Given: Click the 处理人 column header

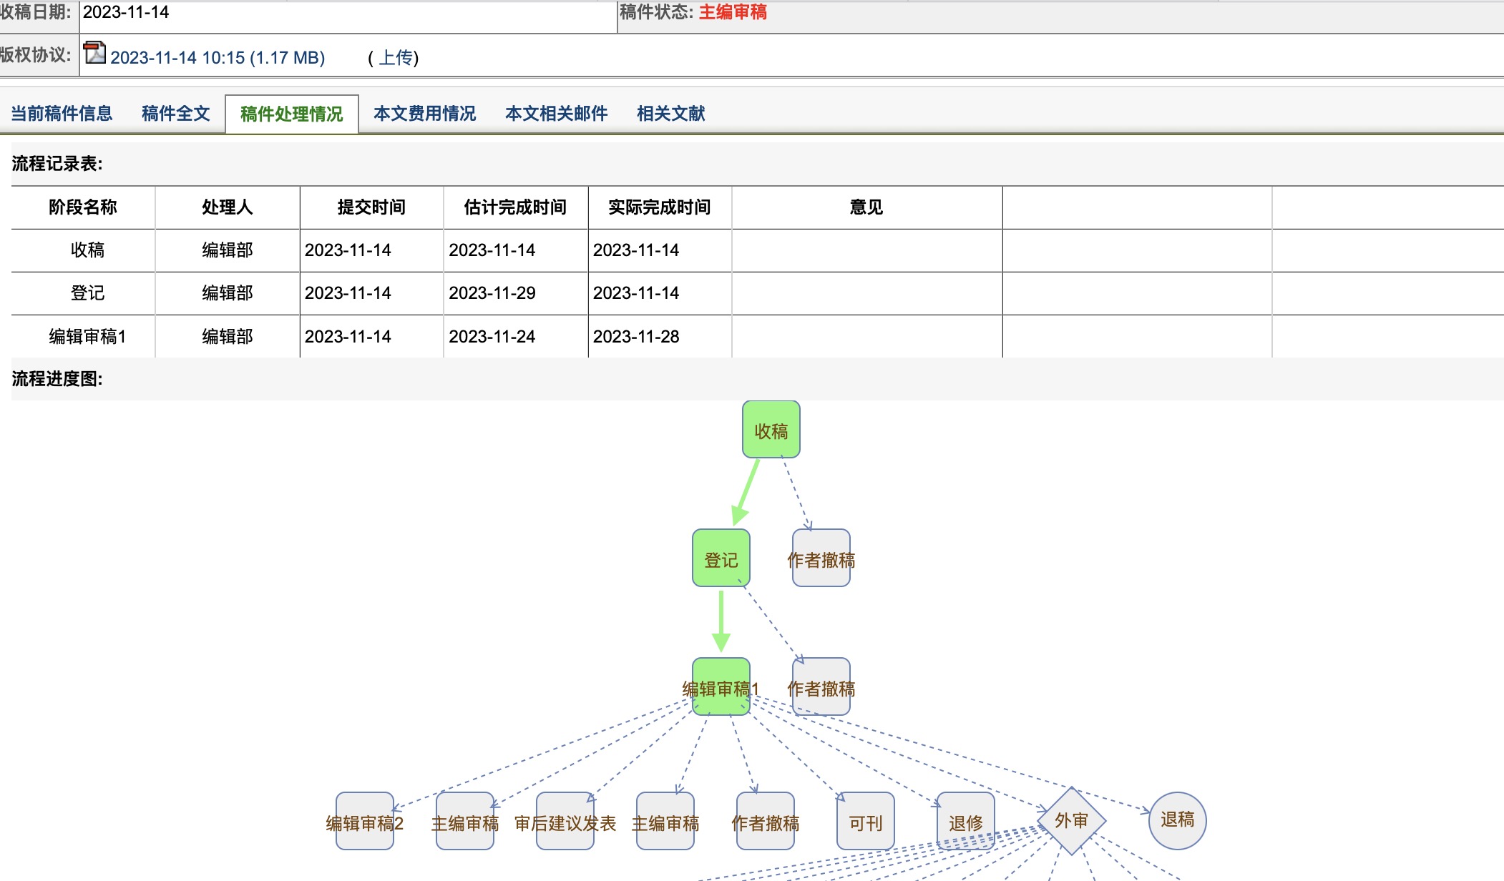Looking at the screenshot, I should click(x=228, y=207).
